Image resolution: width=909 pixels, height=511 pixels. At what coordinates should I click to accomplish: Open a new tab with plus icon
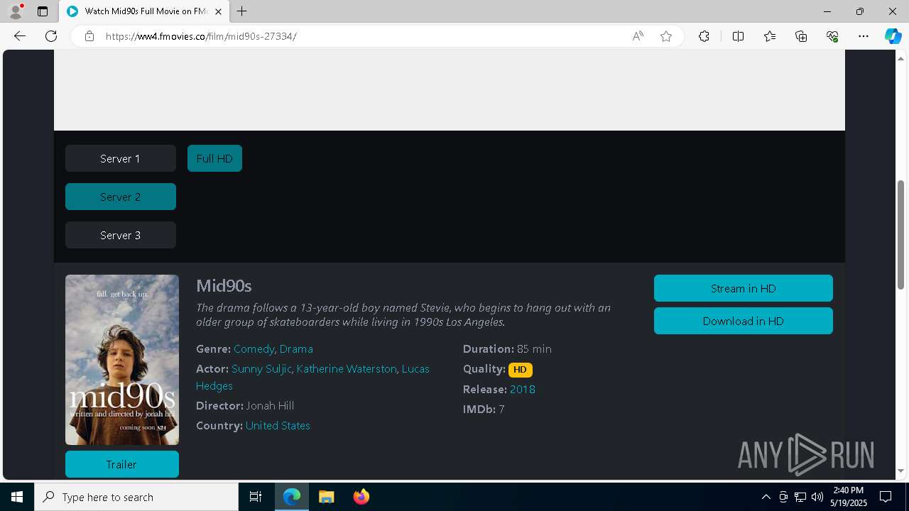tap(242, 11)
